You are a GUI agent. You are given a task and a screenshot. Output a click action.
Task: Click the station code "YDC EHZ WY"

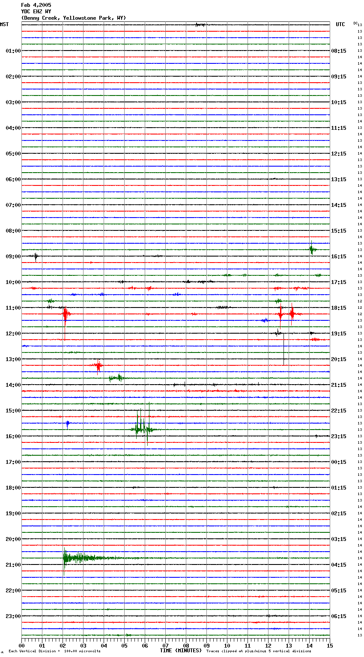click(x=36, y=12)
